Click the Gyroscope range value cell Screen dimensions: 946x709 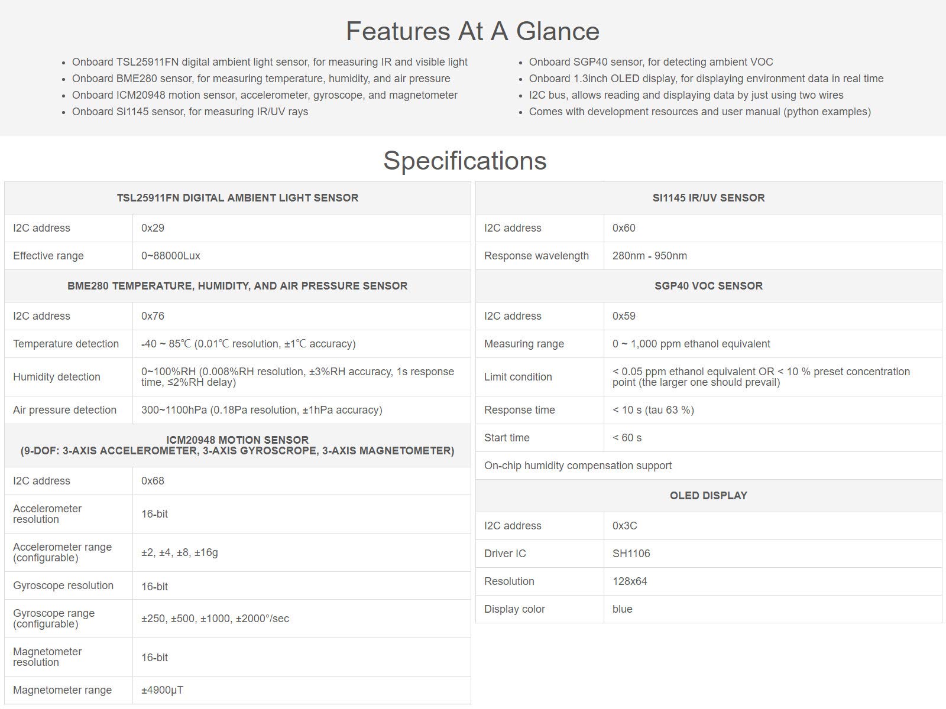coord(302,619)
